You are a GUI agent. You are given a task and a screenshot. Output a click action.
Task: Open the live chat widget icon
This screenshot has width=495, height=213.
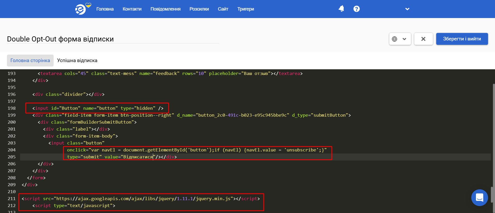pos(480,198)
